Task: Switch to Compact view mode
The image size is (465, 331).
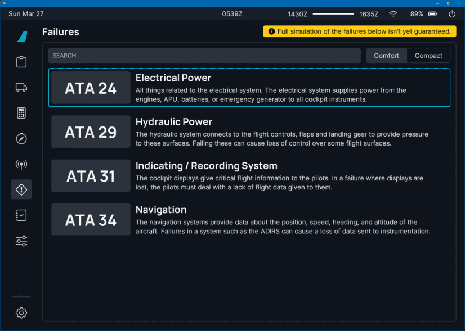Action: [x=428, y=56]
